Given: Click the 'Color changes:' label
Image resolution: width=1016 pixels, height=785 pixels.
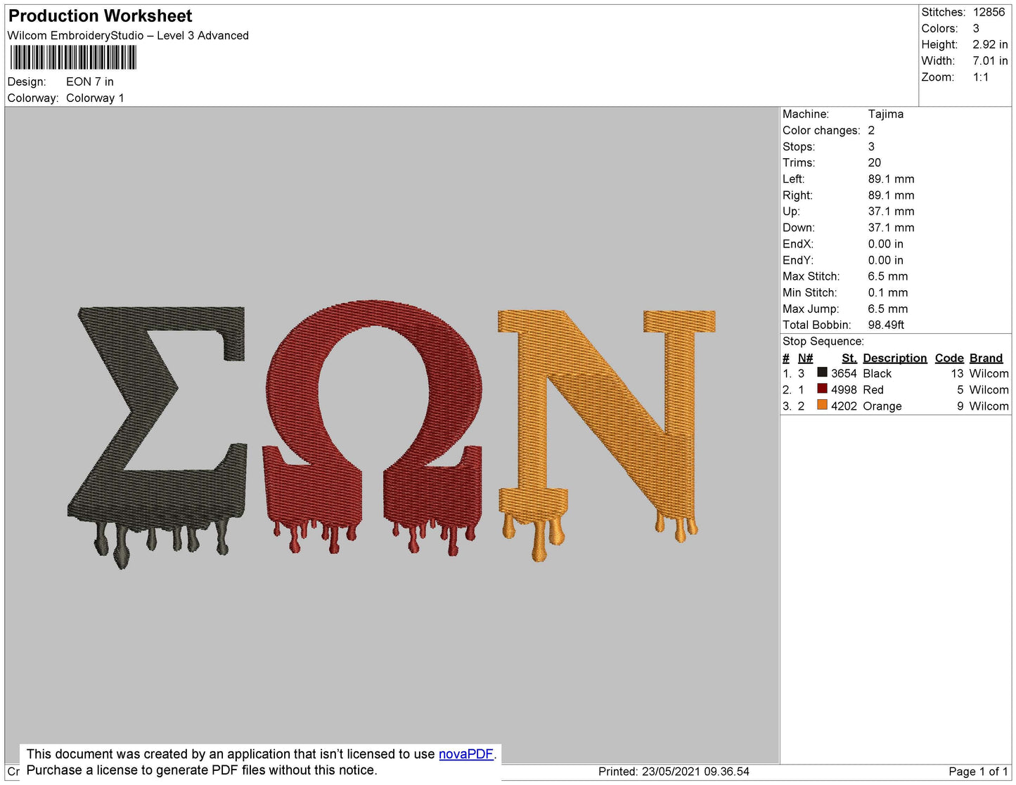Looking at the screenshot, I should pyautogui.click(x=821, y=131).
